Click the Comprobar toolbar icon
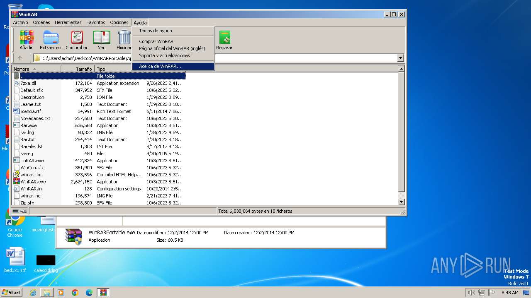This screenshot has width=531, height=298. [x=77, y=40]
